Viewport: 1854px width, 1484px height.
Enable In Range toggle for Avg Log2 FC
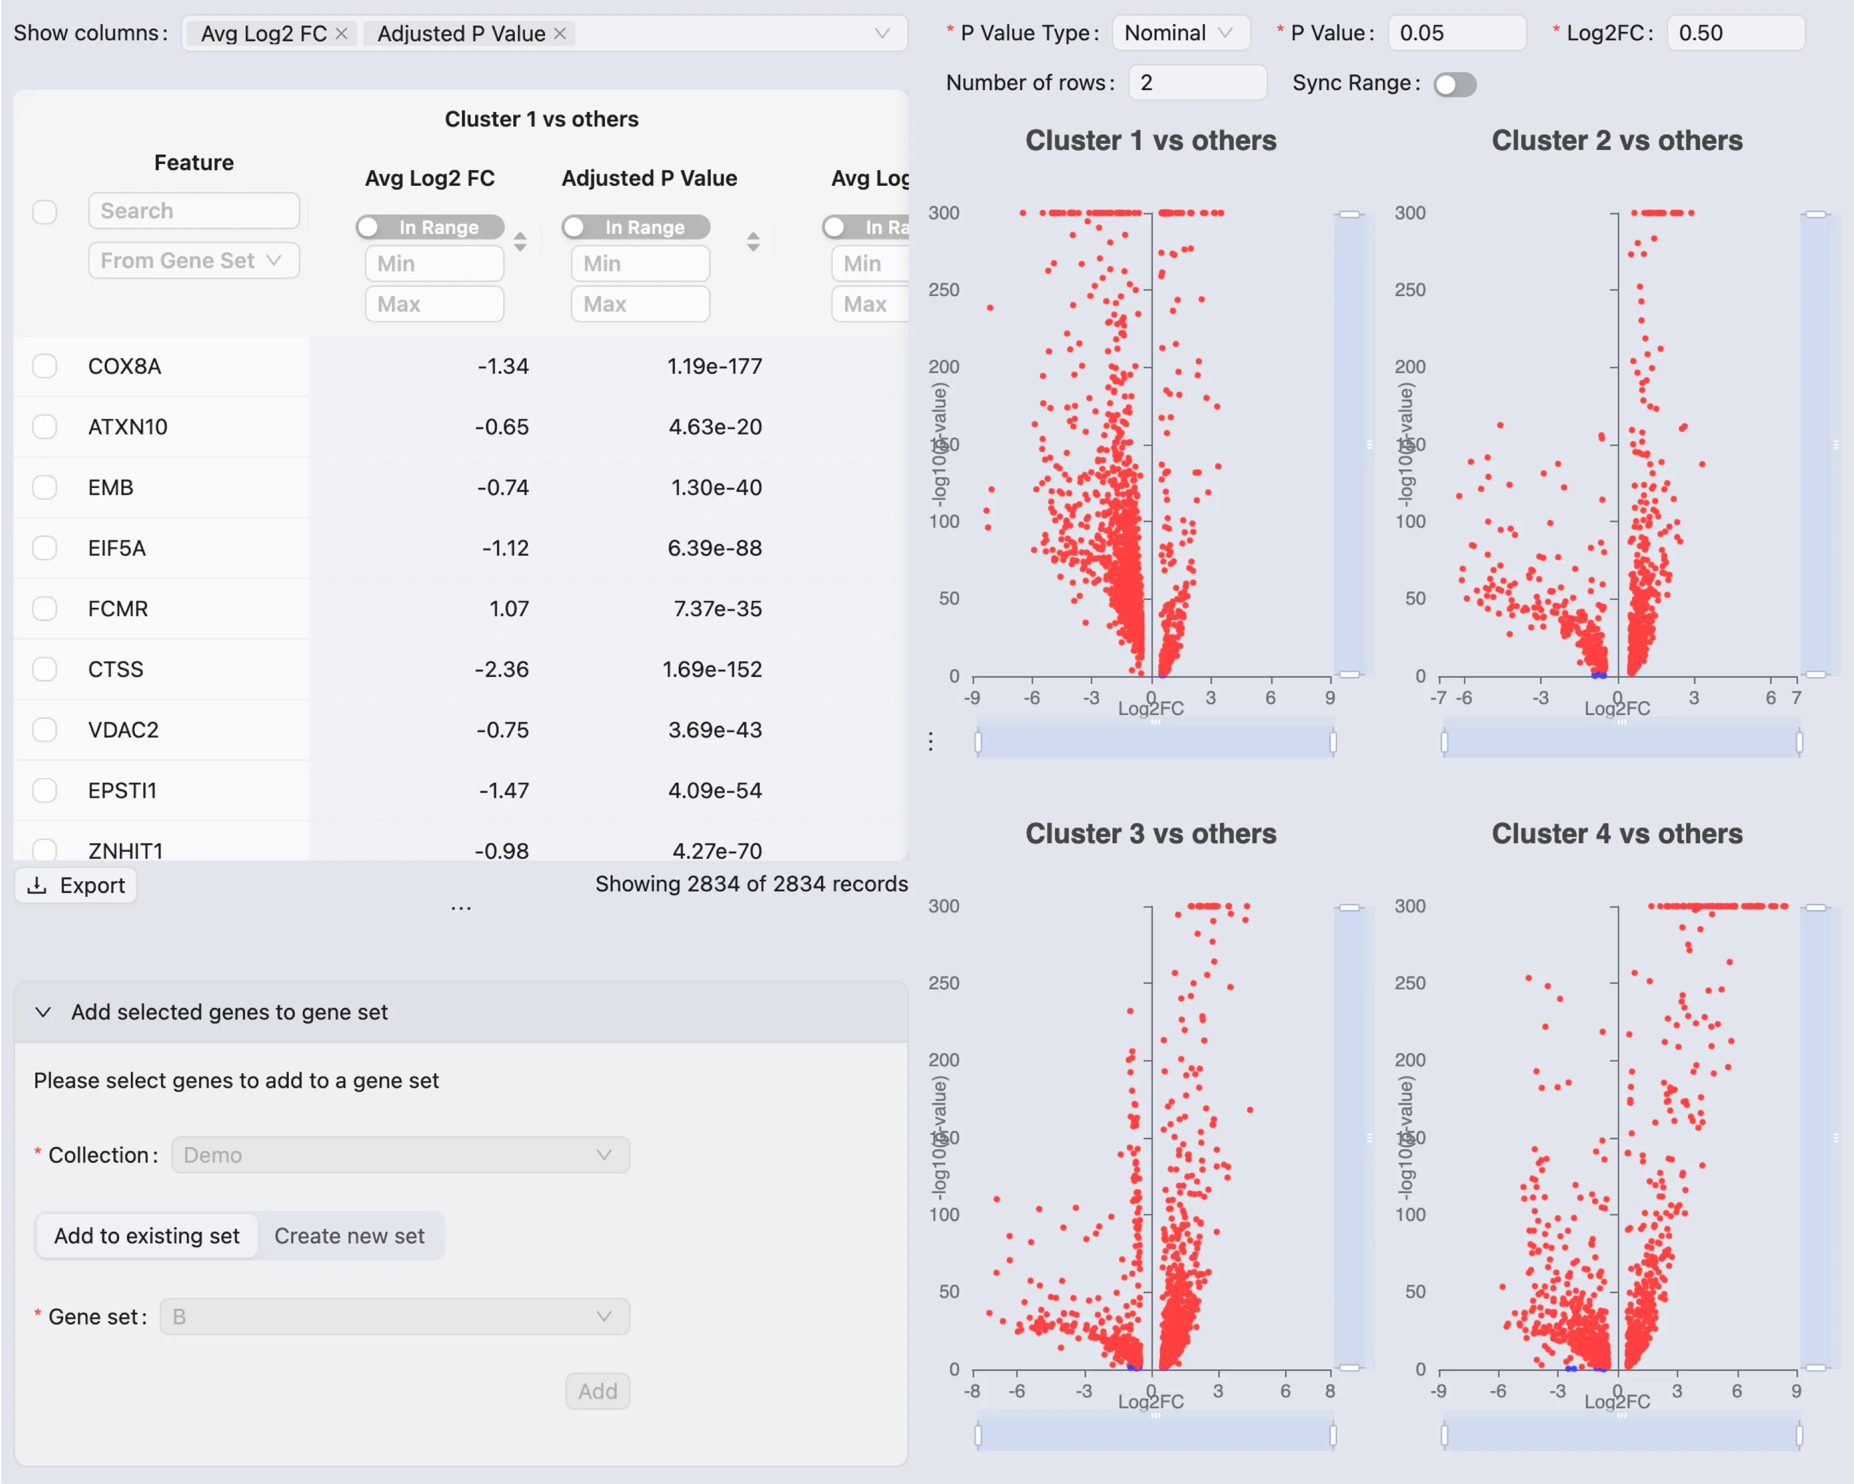click(430, 227)
